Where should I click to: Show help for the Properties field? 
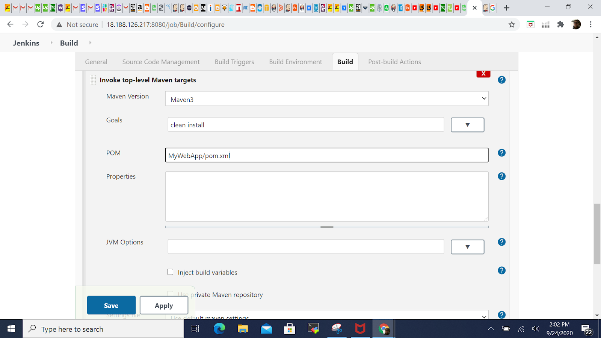pos(501,176)
